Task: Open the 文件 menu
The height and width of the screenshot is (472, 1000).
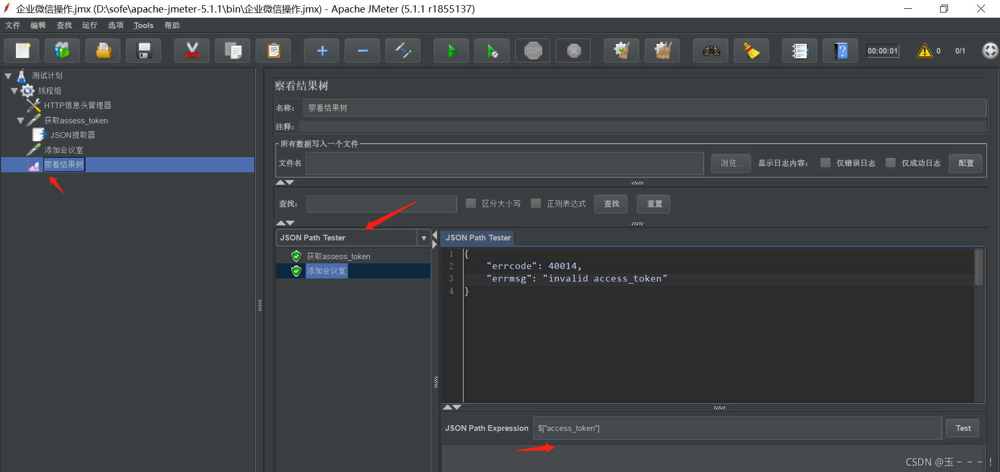Action: tap(13, 25)
